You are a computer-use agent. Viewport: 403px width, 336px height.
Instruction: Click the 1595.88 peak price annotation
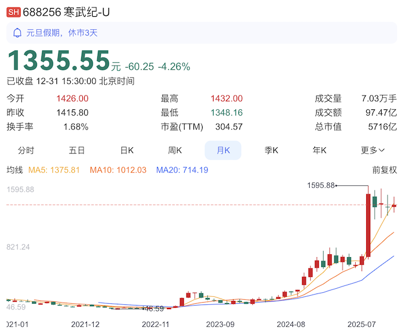[322, 185]
